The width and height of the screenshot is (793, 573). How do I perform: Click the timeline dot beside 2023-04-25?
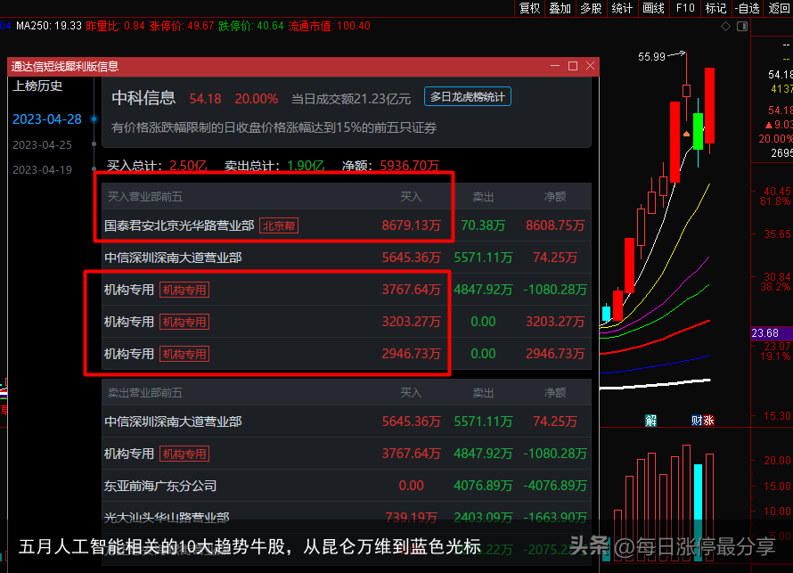(x=94, y=144)
